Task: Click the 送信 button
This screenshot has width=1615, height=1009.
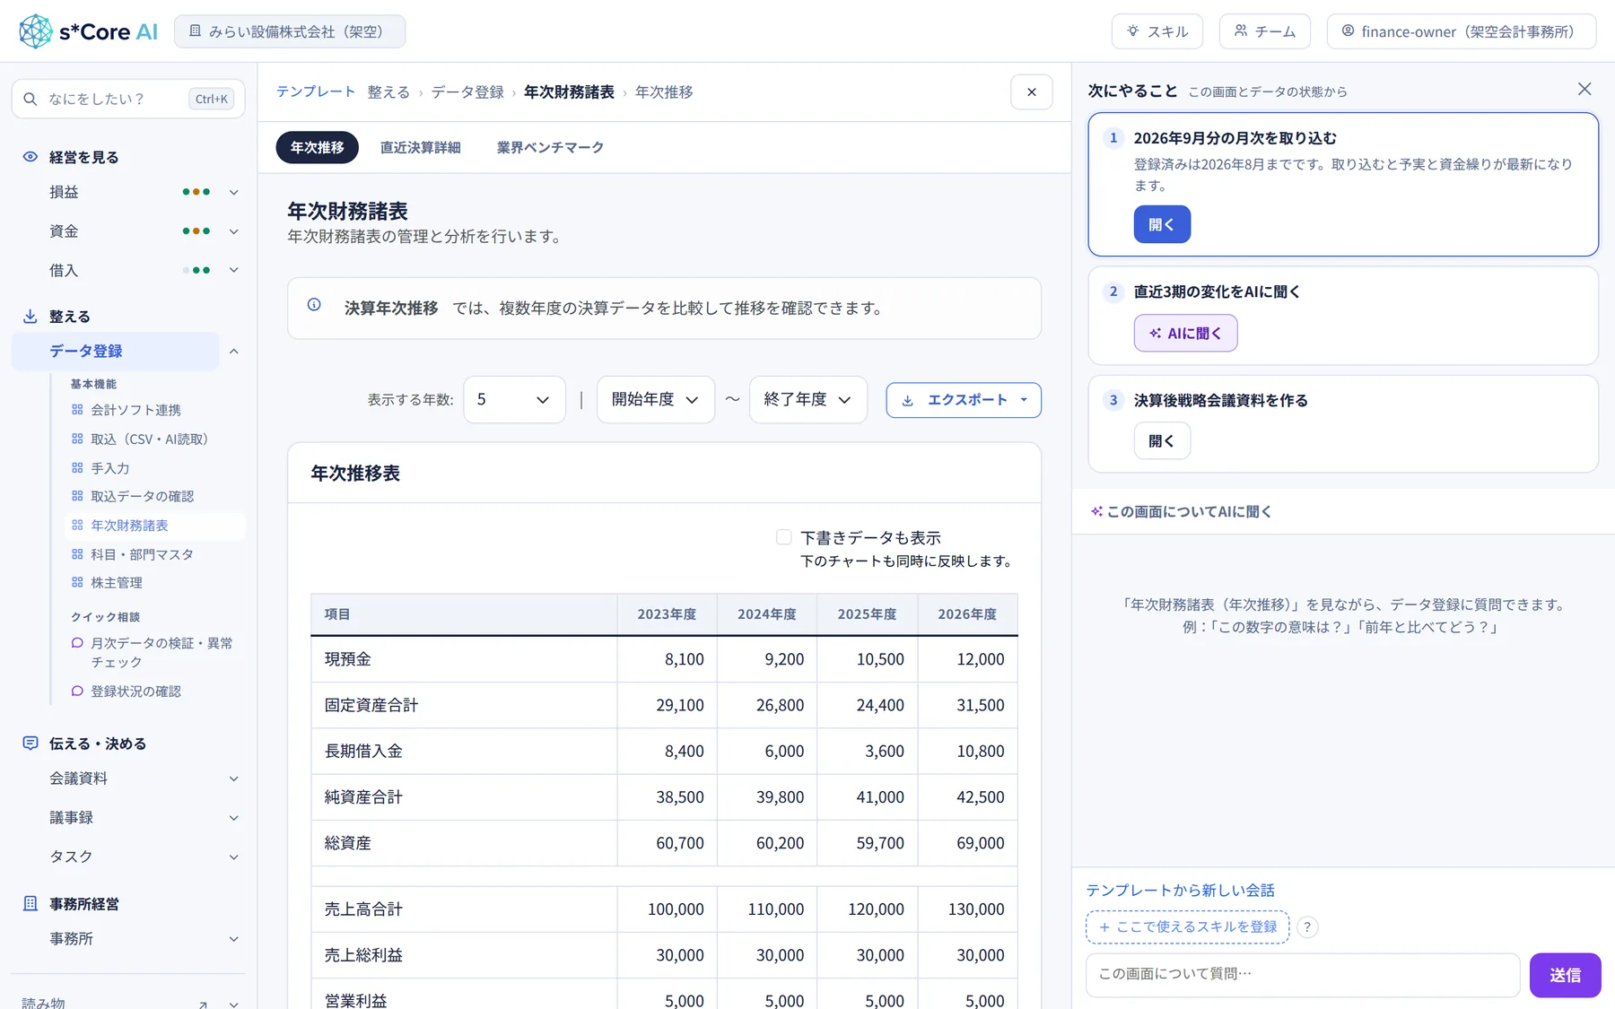Action: 1566,975
